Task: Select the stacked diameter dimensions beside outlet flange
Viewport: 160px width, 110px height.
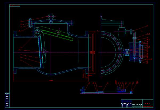Action: 92,52
